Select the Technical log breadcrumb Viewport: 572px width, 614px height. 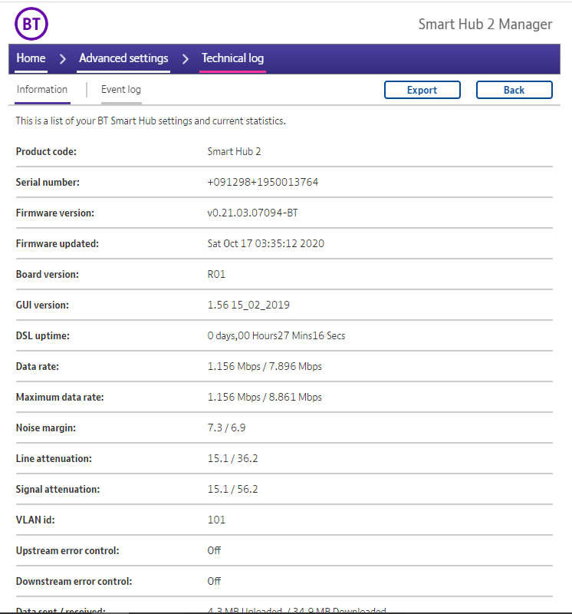[232, 58]
